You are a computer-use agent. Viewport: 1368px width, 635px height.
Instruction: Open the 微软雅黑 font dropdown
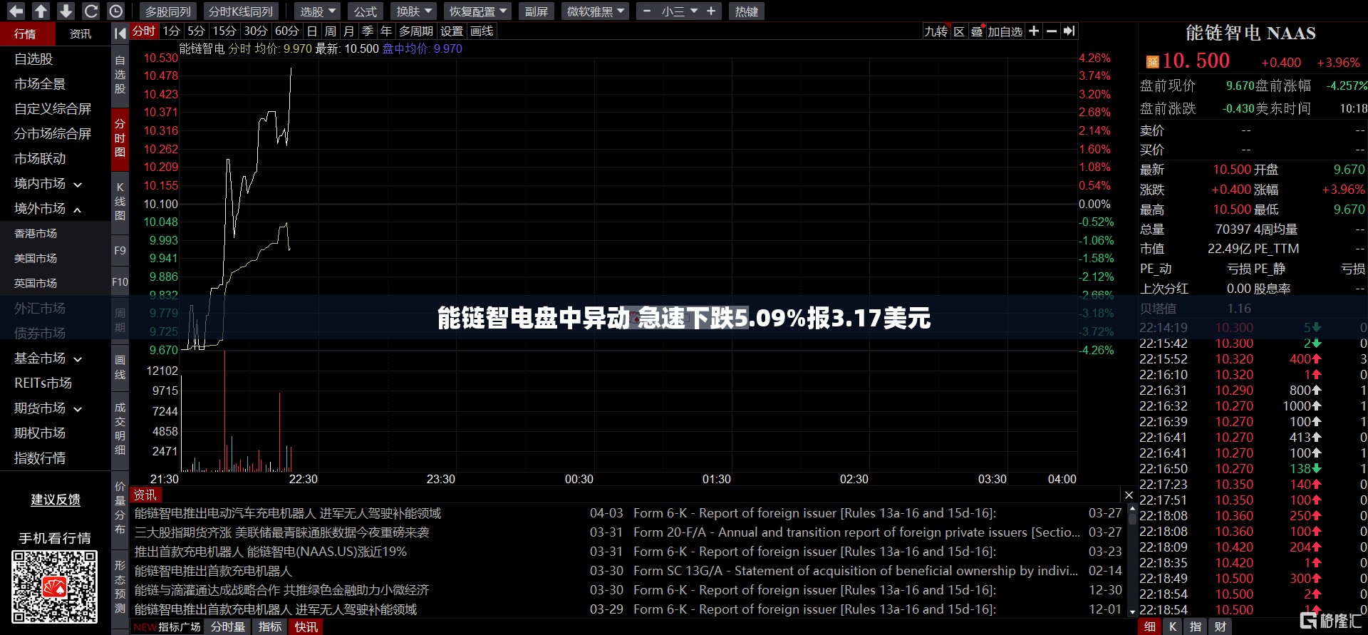point(595,11)
